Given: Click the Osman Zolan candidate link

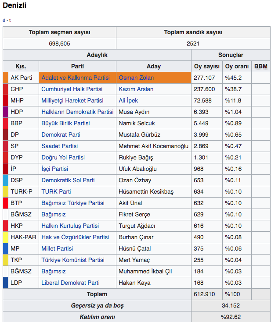Looking at the screenshot, I should click(136, 78).
